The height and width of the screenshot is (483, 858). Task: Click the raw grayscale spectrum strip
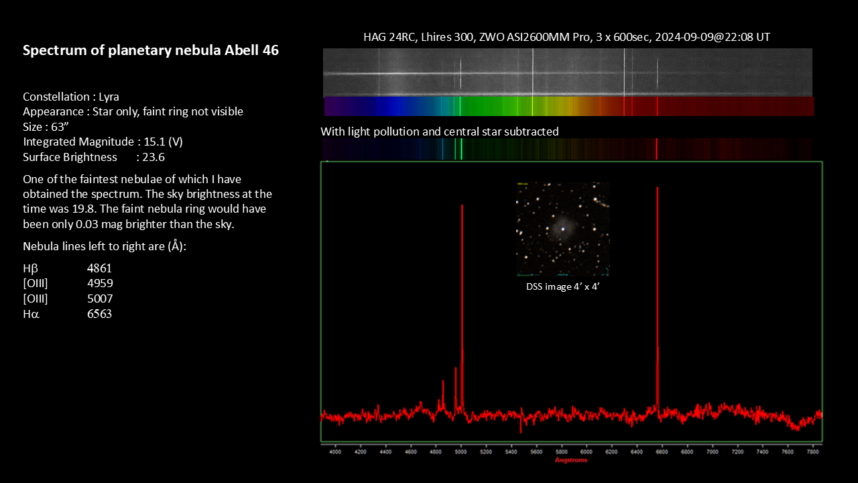[x=567, y=72]
